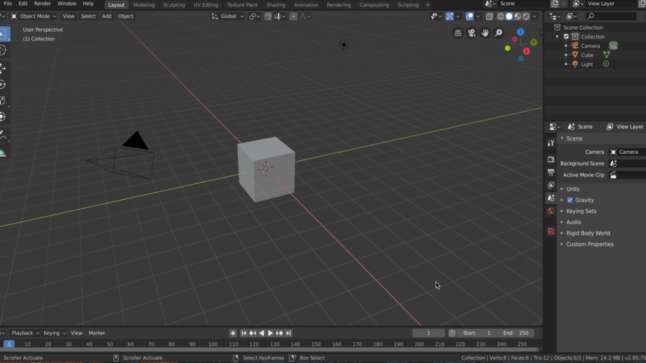Open the Render menu

(42, 4)
